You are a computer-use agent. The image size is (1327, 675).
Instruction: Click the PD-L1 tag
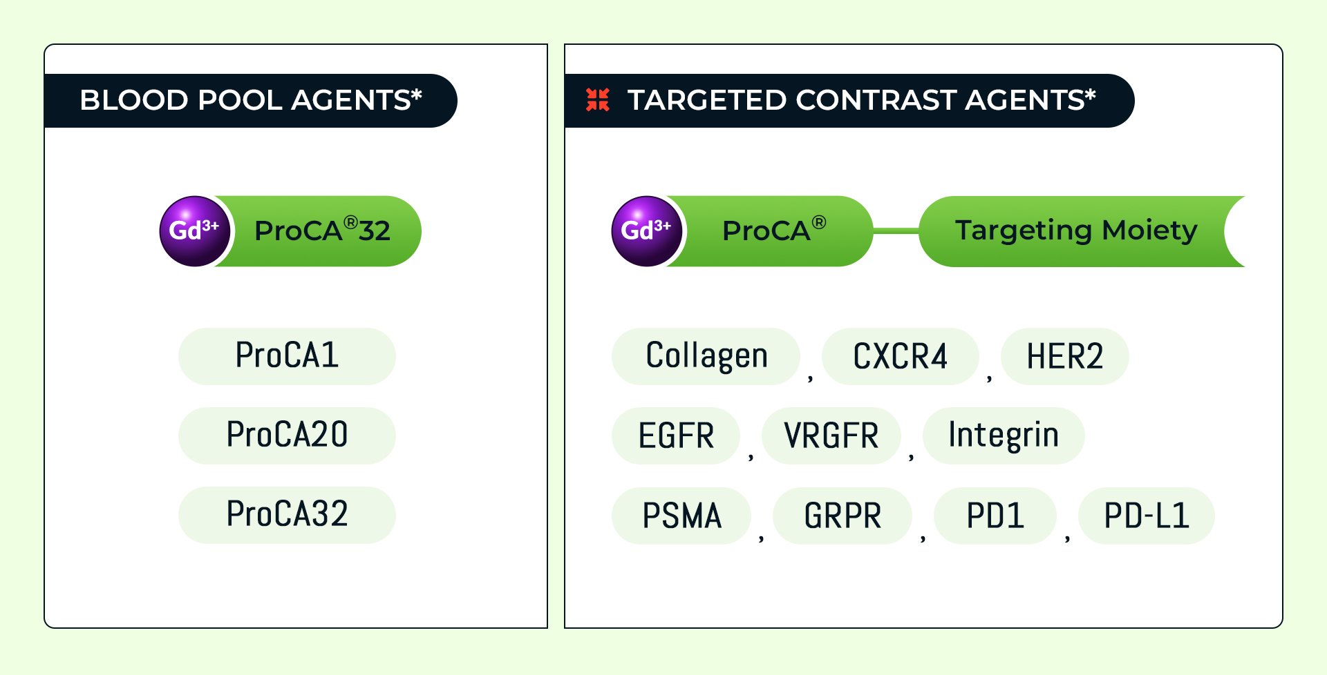click(x=1146, y=516)
